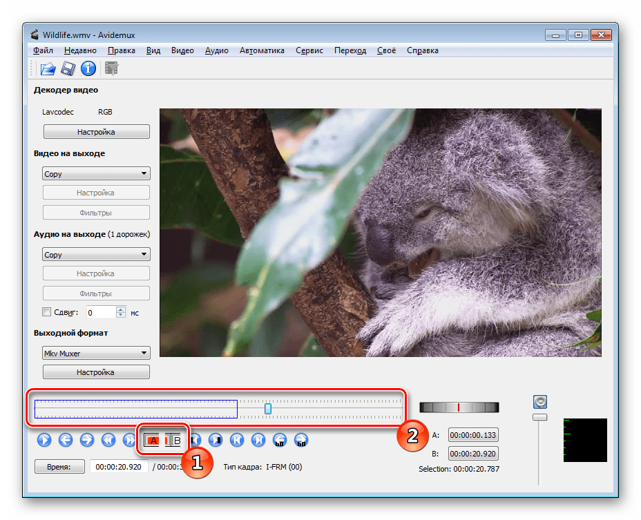641x520 pixels.
Task: Expand the Mkv Muxer format dropdown
Action: (x=97, y=353)
